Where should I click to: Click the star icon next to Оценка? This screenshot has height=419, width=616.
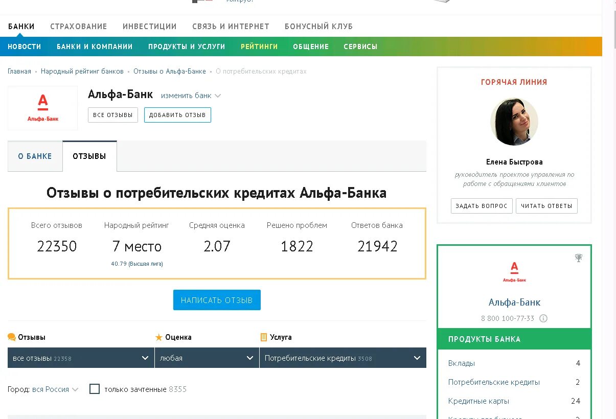click(x=159, y=337)
